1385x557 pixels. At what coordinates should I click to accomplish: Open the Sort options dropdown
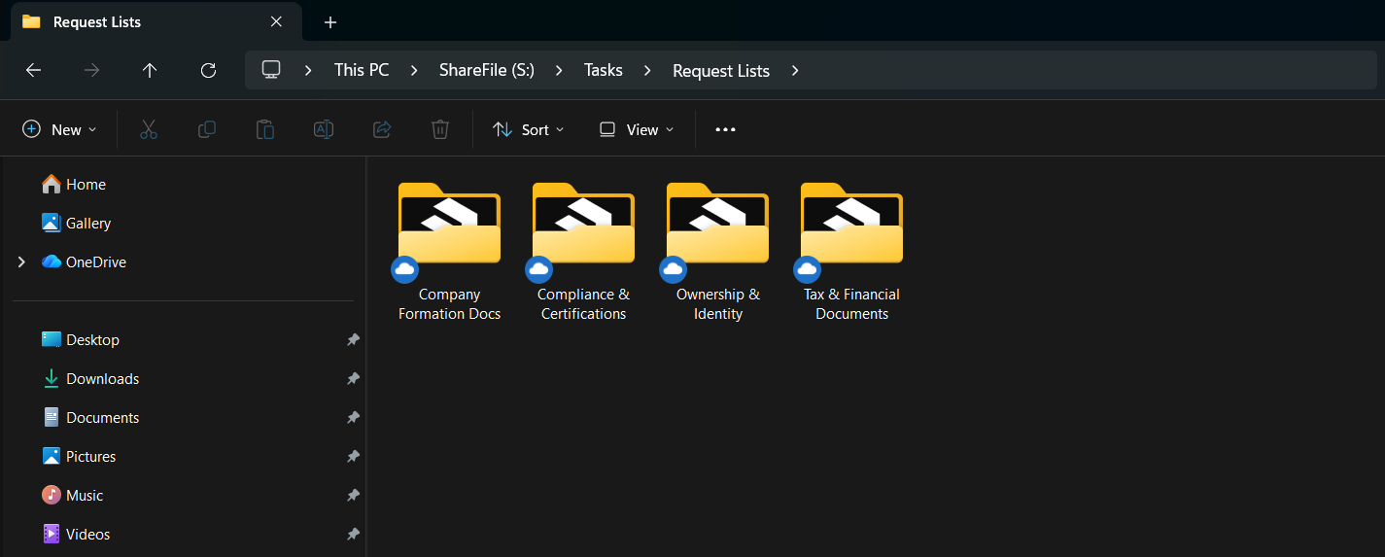pyautogui.click(x=529, y=129)
